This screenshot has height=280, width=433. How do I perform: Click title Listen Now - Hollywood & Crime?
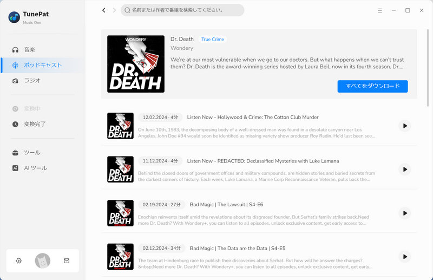(253, 117)
